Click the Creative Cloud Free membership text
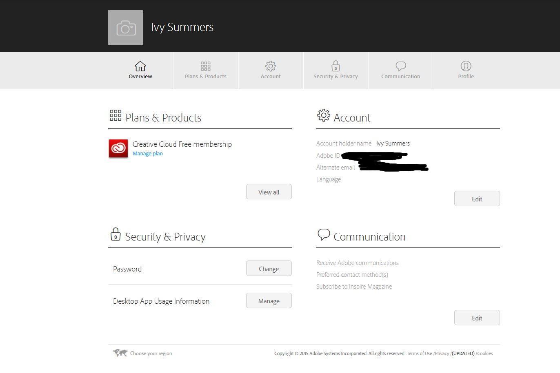Viewport: 560px width, 373px height. [x=182, y=144]
